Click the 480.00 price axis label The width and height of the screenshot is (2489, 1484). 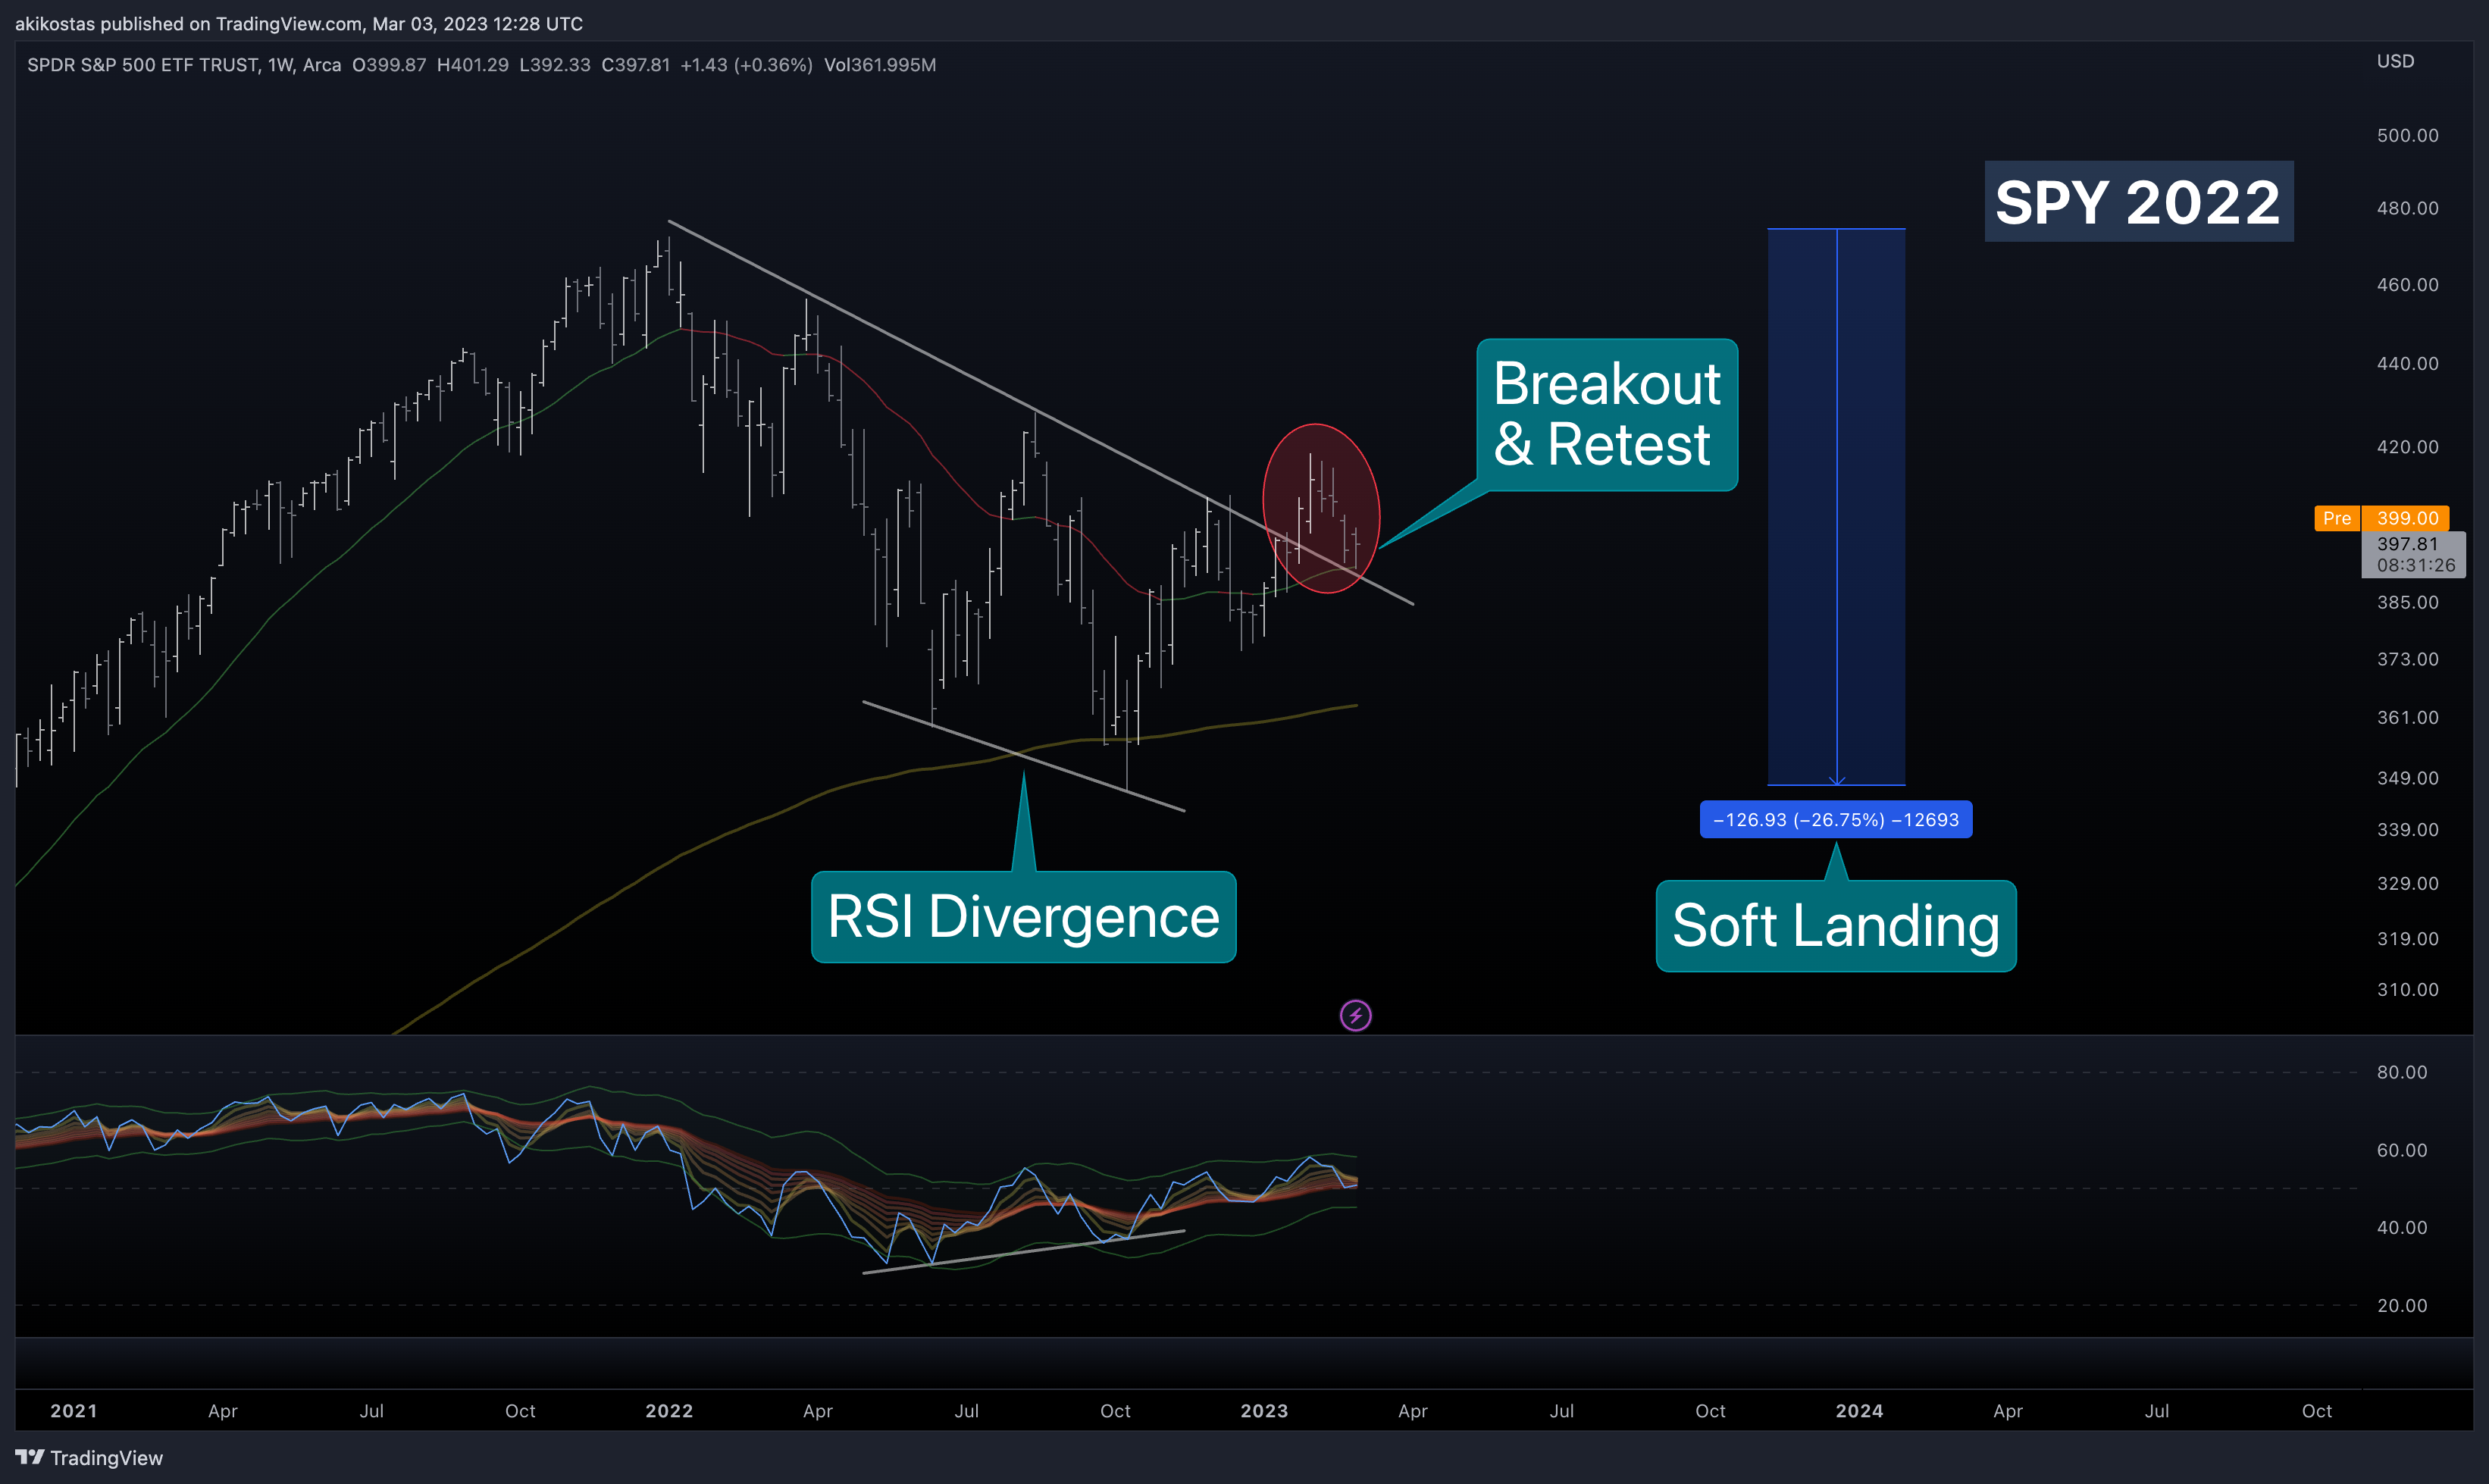tap(2407, 208)
